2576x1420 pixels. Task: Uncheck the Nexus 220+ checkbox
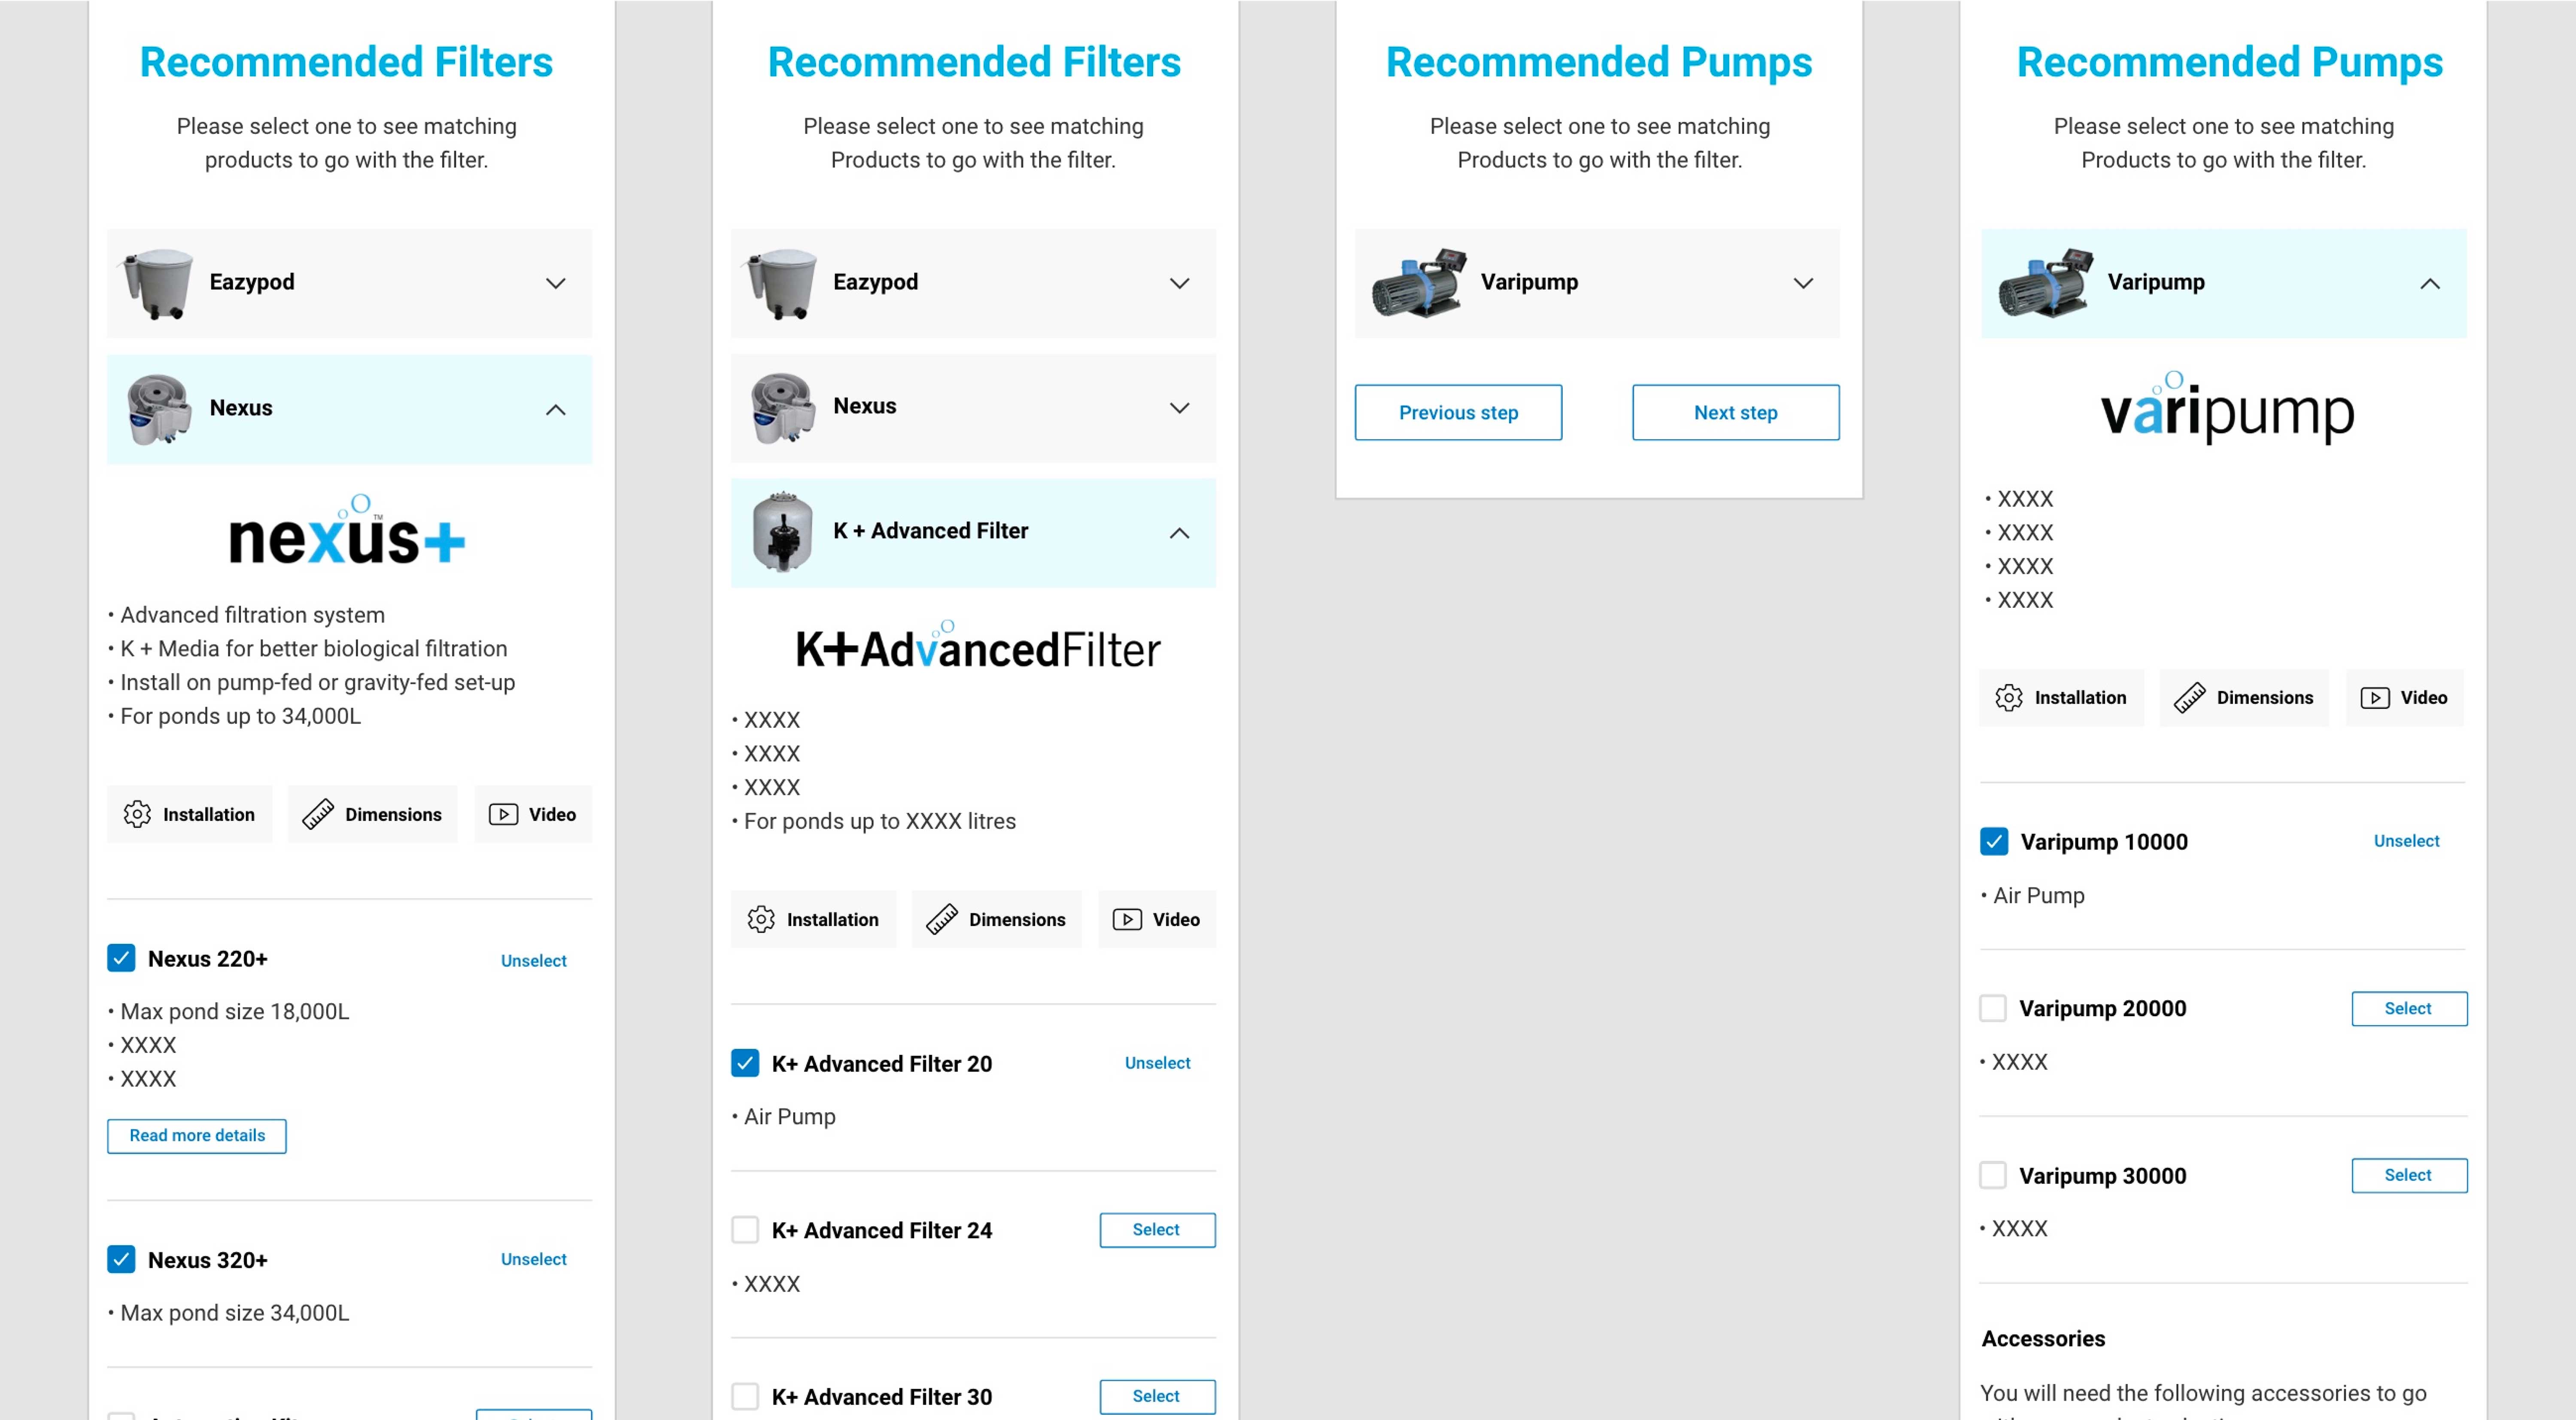[121, 958]
